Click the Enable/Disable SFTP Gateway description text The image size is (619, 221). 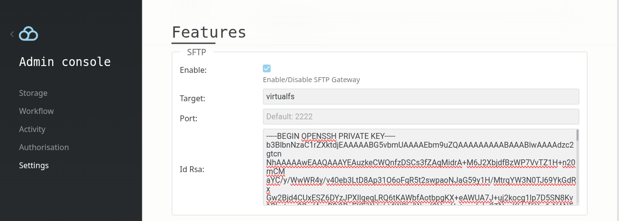pyautogui.click(x=311, y=80)
